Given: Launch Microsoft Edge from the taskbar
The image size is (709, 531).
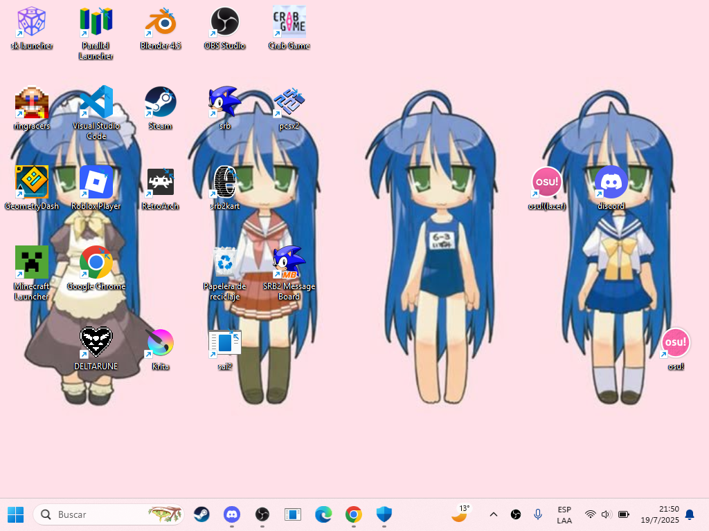Looking at the screenshot, I should [323, 514].
